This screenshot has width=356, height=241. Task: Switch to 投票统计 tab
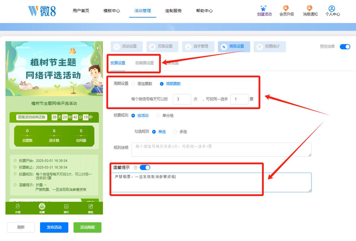[x=270, y=47]
